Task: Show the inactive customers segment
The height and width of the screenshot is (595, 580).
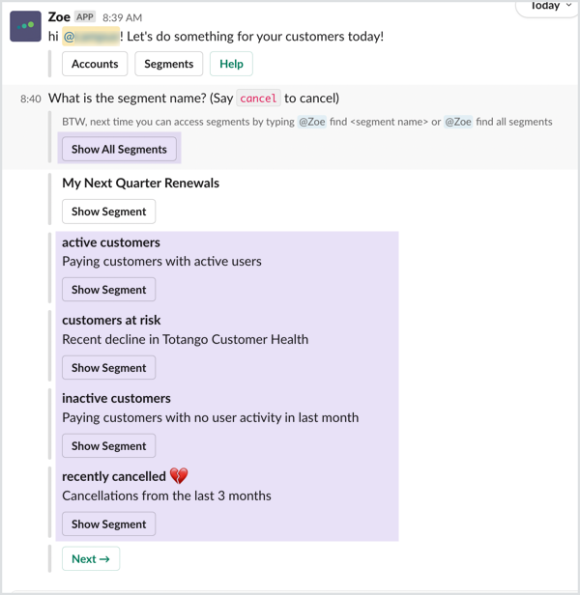Action: pyautogui.click(x=108, y=446)
